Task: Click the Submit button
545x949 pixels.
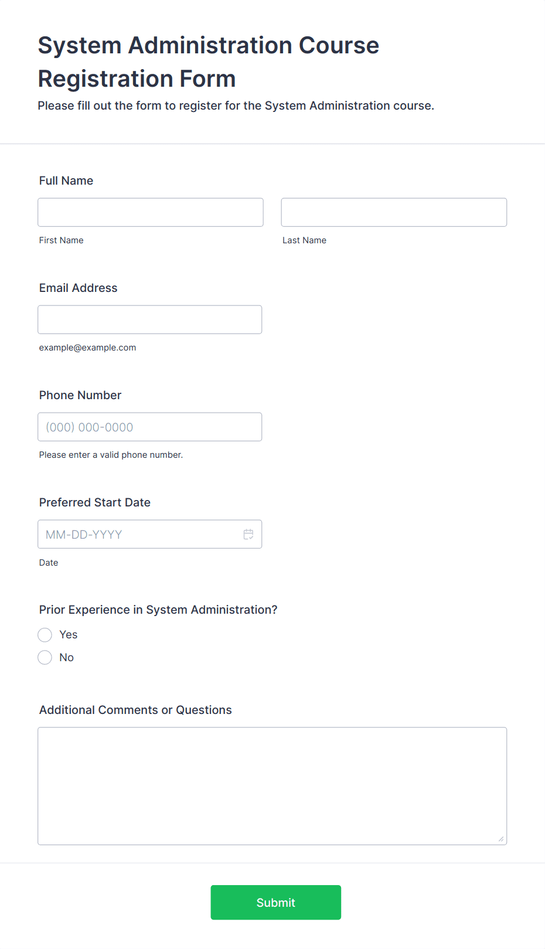Action: tap(276, 902)
